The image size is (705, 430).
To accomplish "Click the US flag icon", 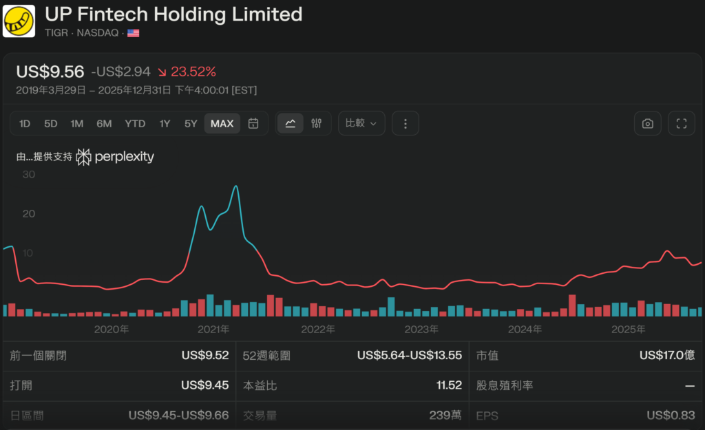I will (133, 32).
